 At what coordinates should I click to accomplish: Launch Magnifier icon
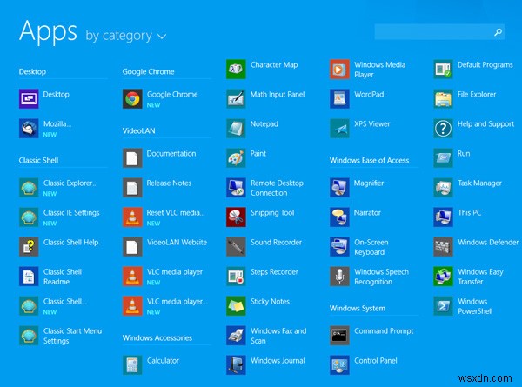point(339,188)
